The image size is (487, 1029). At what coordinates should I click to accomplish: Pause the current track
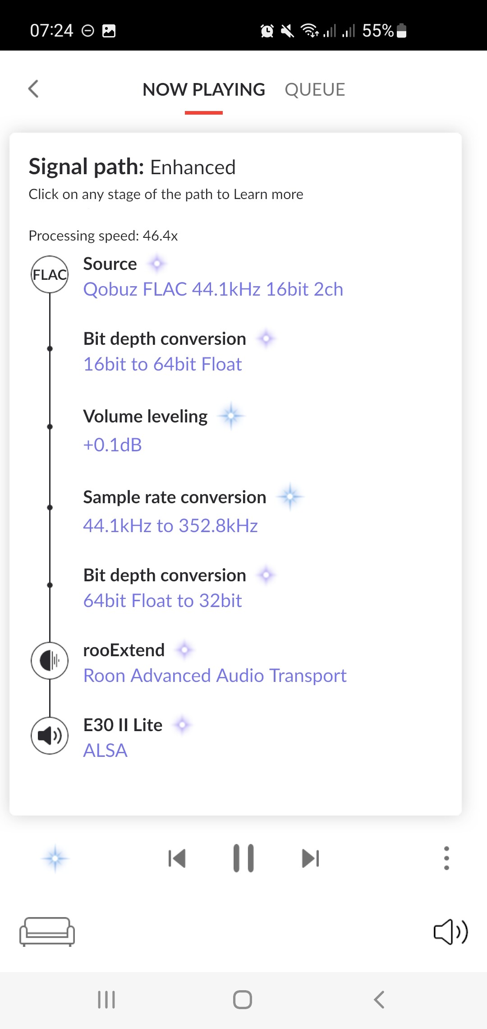coord(243,858)
